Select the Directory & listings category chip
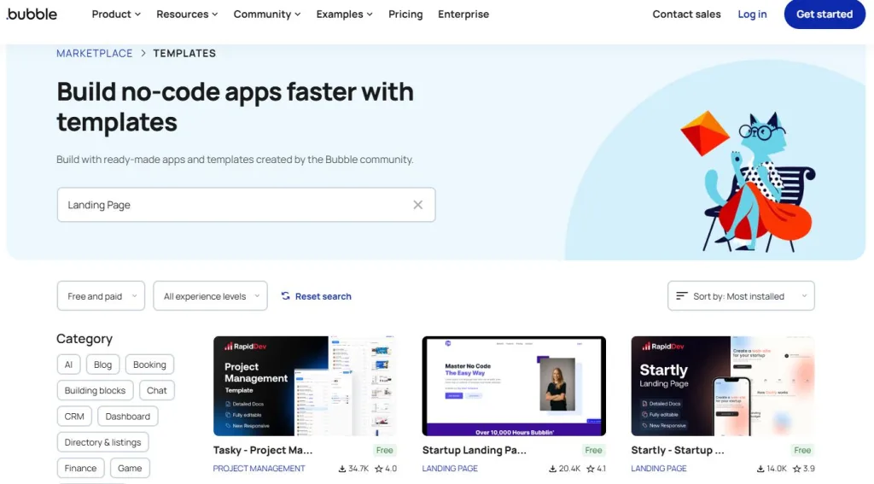Image resolution: width=874 pixels, height=484 pixels. click(x=102, y=442)
